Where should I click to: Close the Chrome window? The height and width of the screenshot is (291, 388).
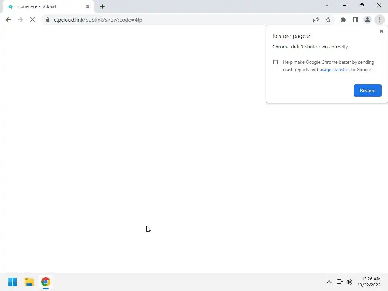click(x=379, y=5)
